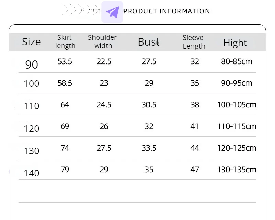Select the 53.5 skirt length value

pyautogui.click(x=65, y=62)
